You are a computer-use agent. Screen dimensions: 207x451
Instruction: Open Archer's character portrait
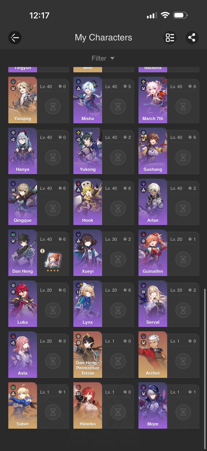pos(153,354)
